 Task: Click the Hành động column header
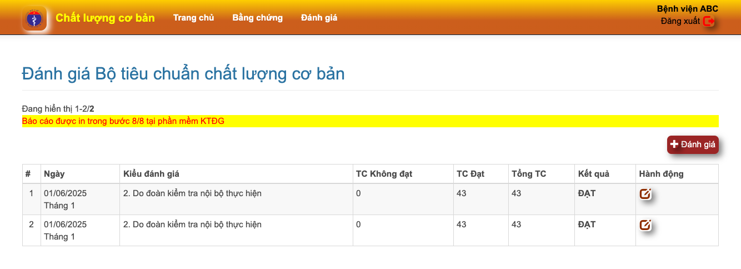click(661, 174)
